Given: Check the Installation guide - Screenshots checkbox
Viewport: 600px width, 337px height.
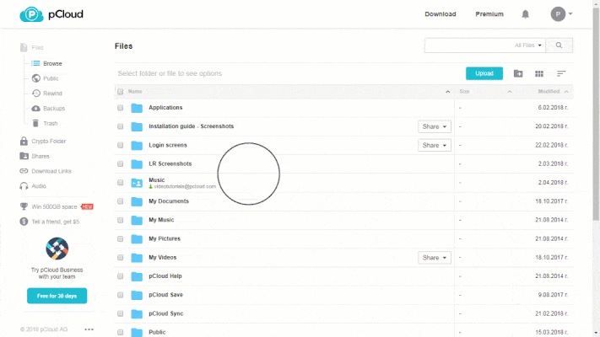Looking at the screenshot, I should pos(120,126).
